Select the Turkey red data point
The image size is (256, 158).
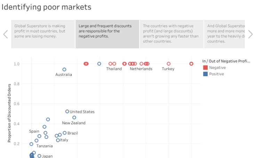169,64
